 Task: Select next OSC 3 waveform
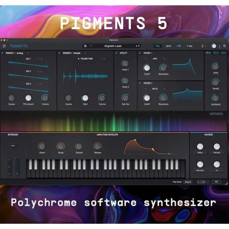click(x=41, y=84)
